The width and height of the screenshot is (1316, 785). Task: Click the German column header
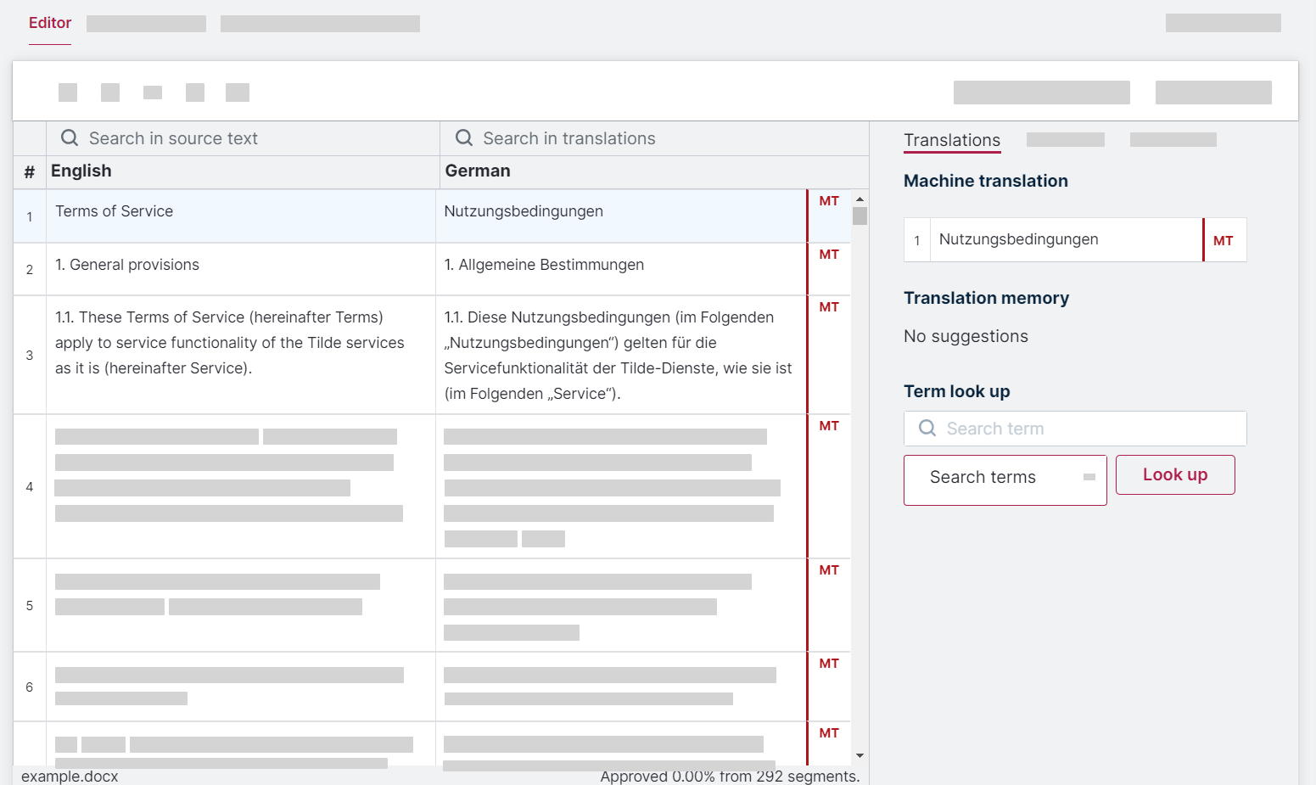tap(478, 171)
